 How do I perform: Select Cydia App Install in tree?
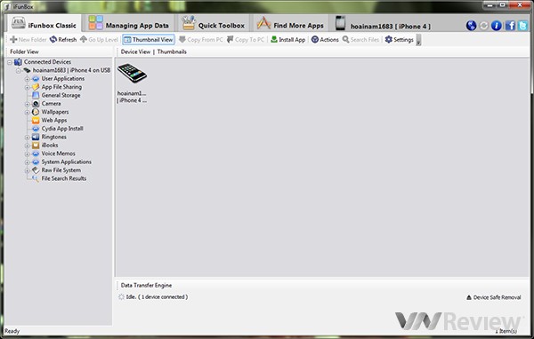coord(62,129)
